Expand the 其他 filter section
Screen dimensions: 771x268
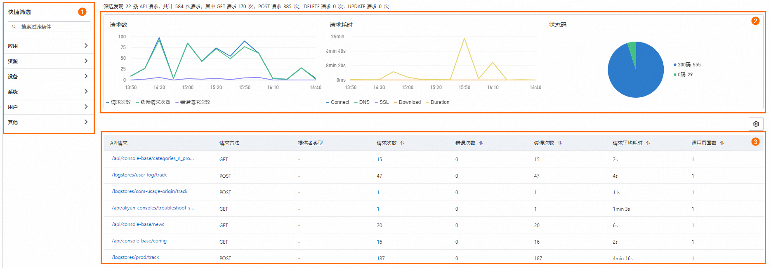[x=48, y=122]
